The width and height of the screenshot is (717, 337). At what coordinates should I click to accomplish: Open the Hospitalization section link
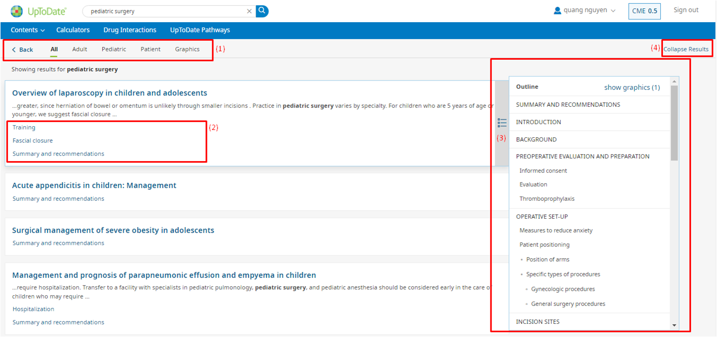click(33, 309)
